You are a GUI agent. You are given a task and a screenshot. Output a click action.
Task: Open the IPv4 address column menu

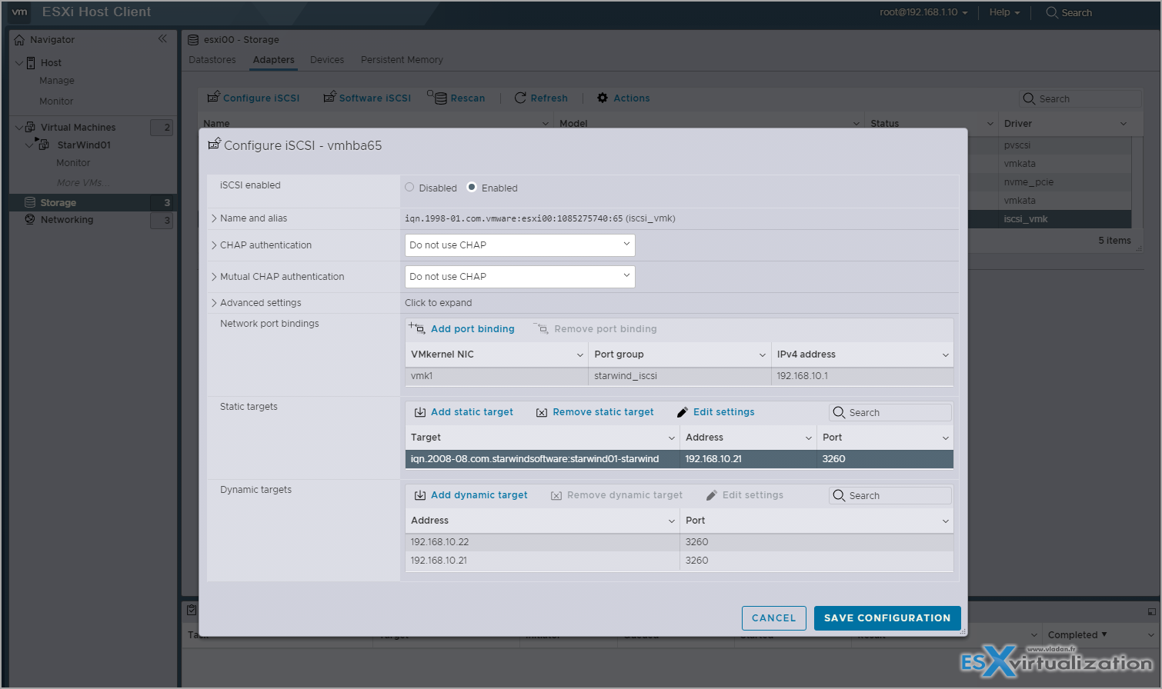point(945,354)
